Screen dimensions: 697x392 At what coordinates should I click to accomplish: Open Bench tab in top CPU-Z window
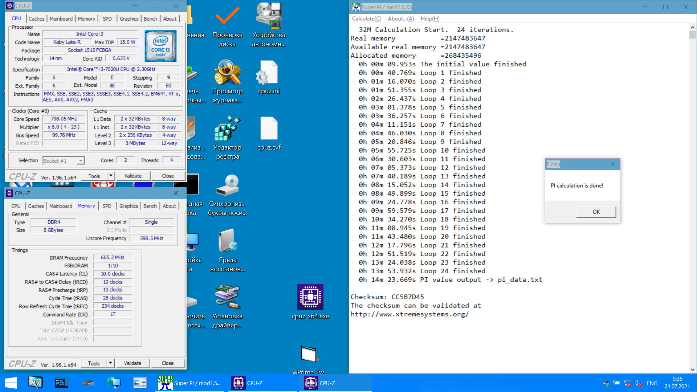(150, 19)
